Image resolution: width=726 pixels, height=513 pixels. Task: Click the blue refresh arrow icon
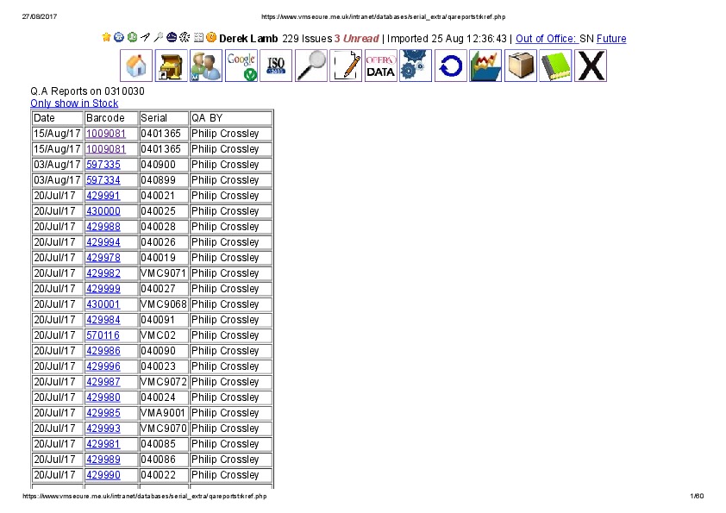coord(450,66)
